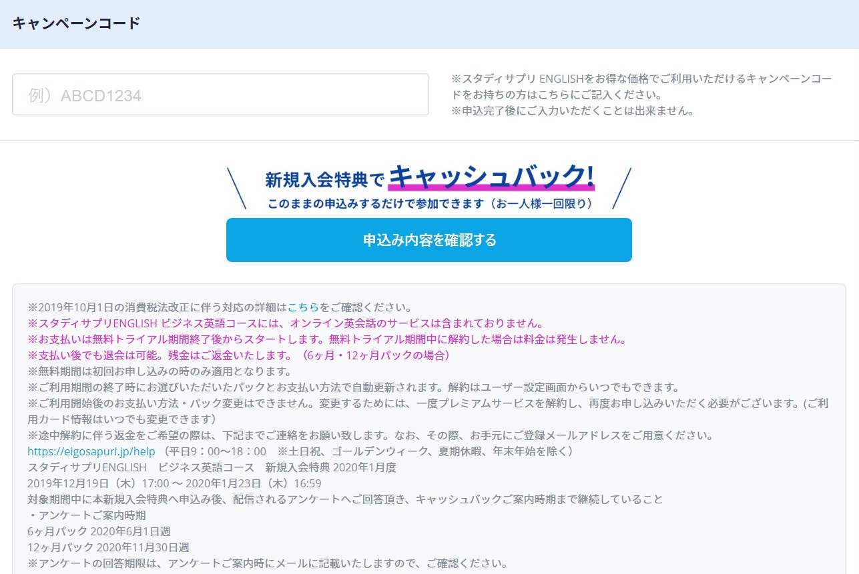This screenshot has height=574, width=859.
Task: Click the 新規入会特典で banner text
Action: pos(325,180)
